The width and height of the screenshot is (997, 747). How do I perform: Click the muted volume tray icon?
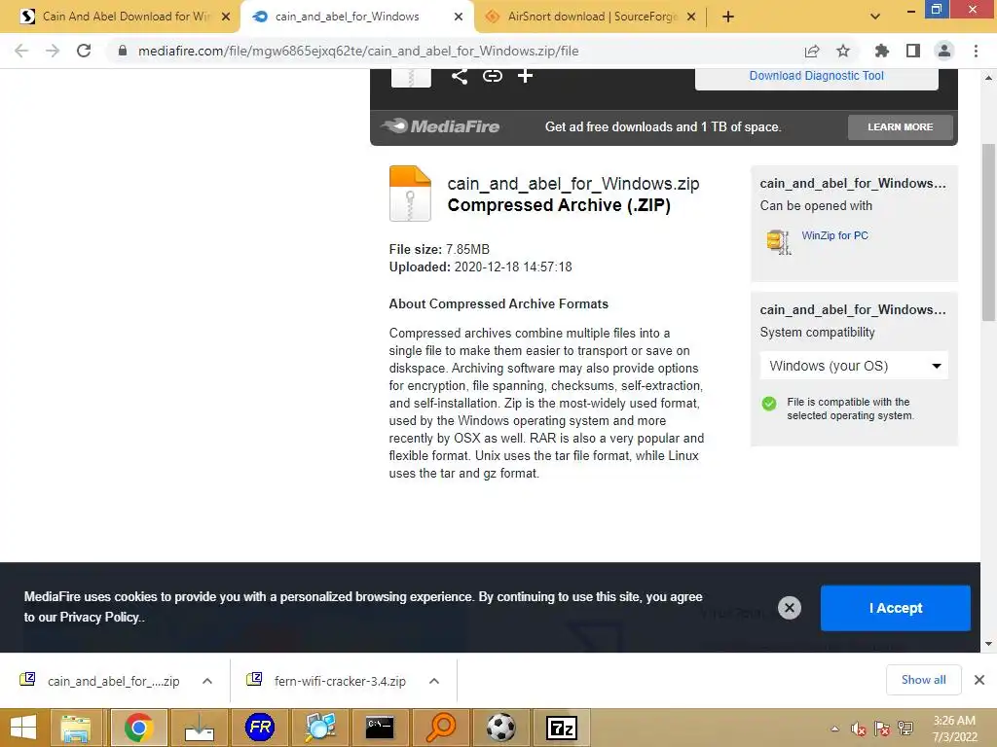(x=859, y=729)
